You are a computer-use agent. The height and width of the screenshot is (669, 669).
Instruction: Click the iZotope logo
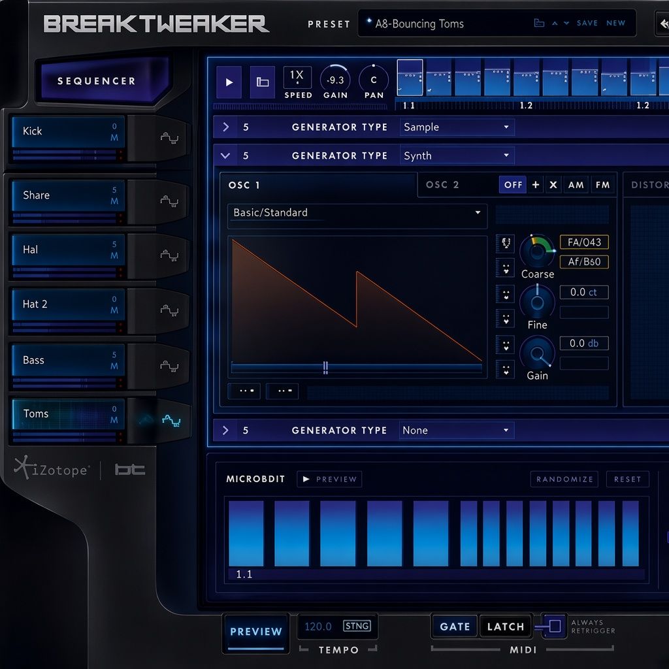pos(52,468)
